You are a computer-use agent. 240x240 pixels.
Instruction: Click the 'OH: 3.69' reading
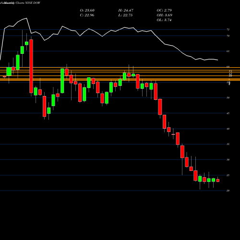(x=165, y=15)
